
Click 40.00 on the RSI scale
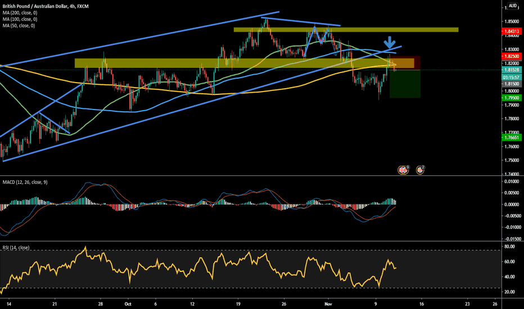tap(509, 276)
